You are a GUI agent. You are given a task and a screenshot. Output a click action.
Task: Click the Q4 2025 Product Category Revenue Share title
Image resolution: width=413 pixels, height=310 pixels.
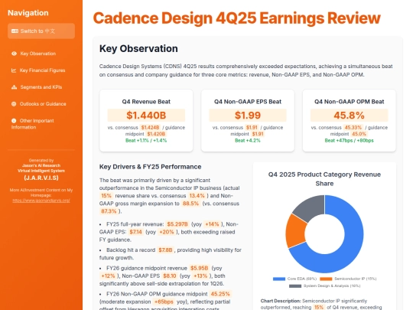click(324, 179)
